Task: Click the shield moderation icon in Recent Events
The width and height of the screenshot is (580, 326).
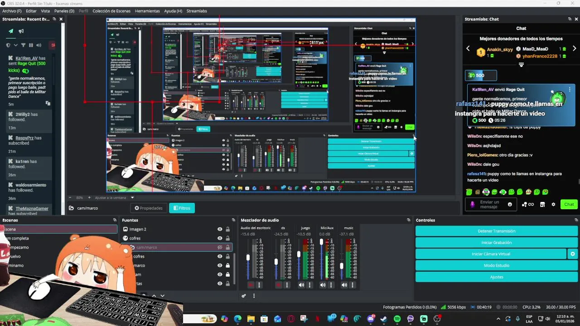Action: [8, 45]
